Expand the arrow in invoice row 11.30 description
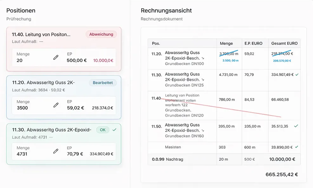 click(203, 80)
